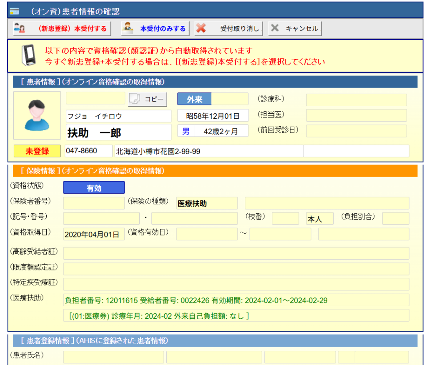Click the 診療科 field
The image size is (427, 365).
coord(356,100)
